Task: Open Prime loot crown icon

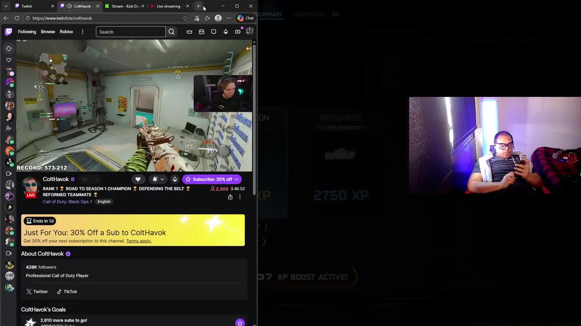Action: 189,32
